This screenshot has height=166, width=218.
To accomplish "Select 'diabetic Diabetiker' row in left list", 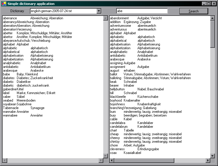I will [x=17, y=82].
